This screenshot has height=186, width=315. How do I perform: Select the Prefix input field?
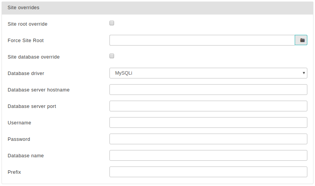point(208,172)
